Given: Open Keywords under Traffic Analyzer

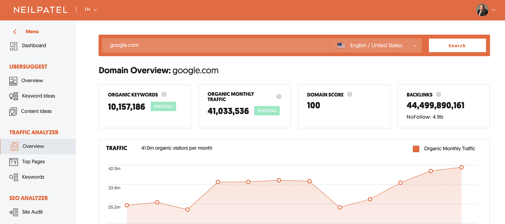Looking at the screenshot, I should pyautogui.click(x=33, y=177).
